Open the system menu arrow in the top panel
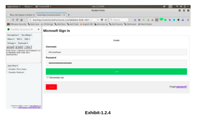This screenshot has width=198, height=121. [188, 7]
